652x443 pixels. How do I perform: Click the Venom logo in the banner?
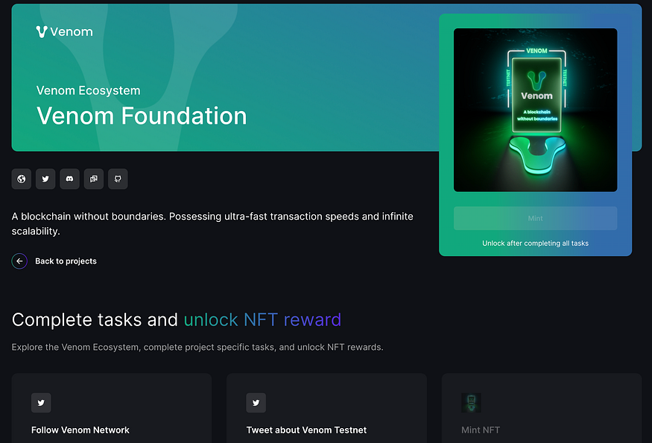click(64, 31)
